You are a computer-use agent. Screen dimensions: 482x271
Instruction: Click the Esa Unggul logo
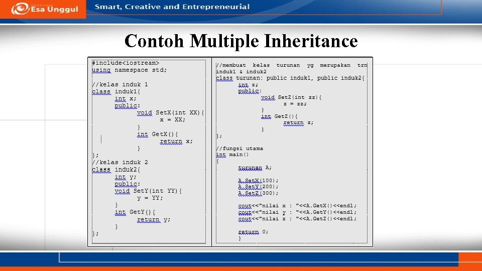pos(45,9)
